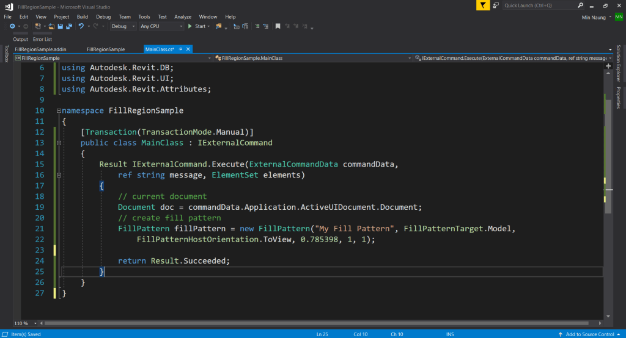The width and height of the screenshot is (626, 338).
Task: Click the yellow notifications flag icon
Action: pyautogui.click(x=484, y=5)
